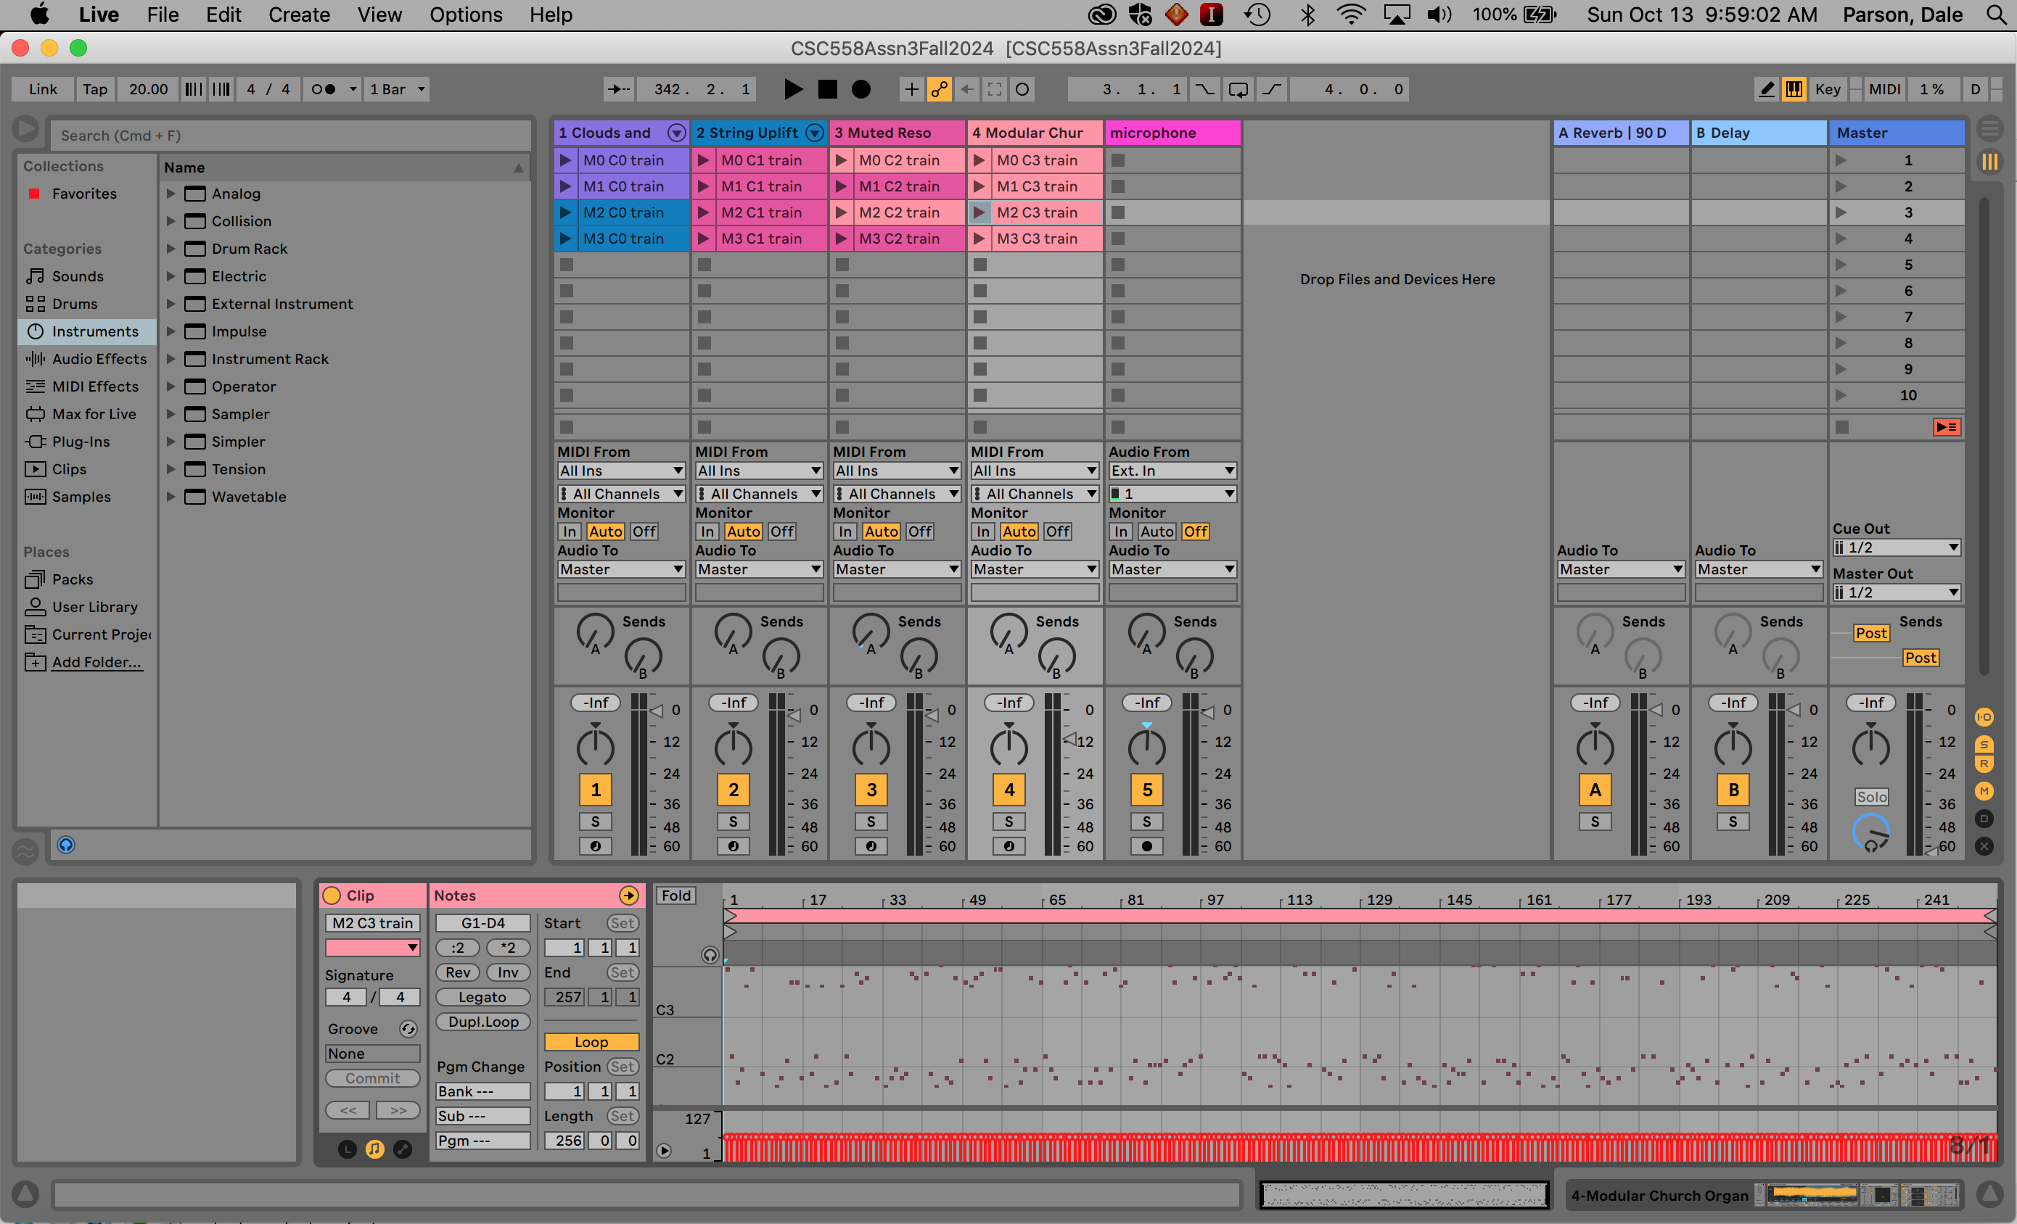The image size is (2017, 1224).
Task: Click Re-Enable Automation arrow icon
Action: tap(968, 89)
